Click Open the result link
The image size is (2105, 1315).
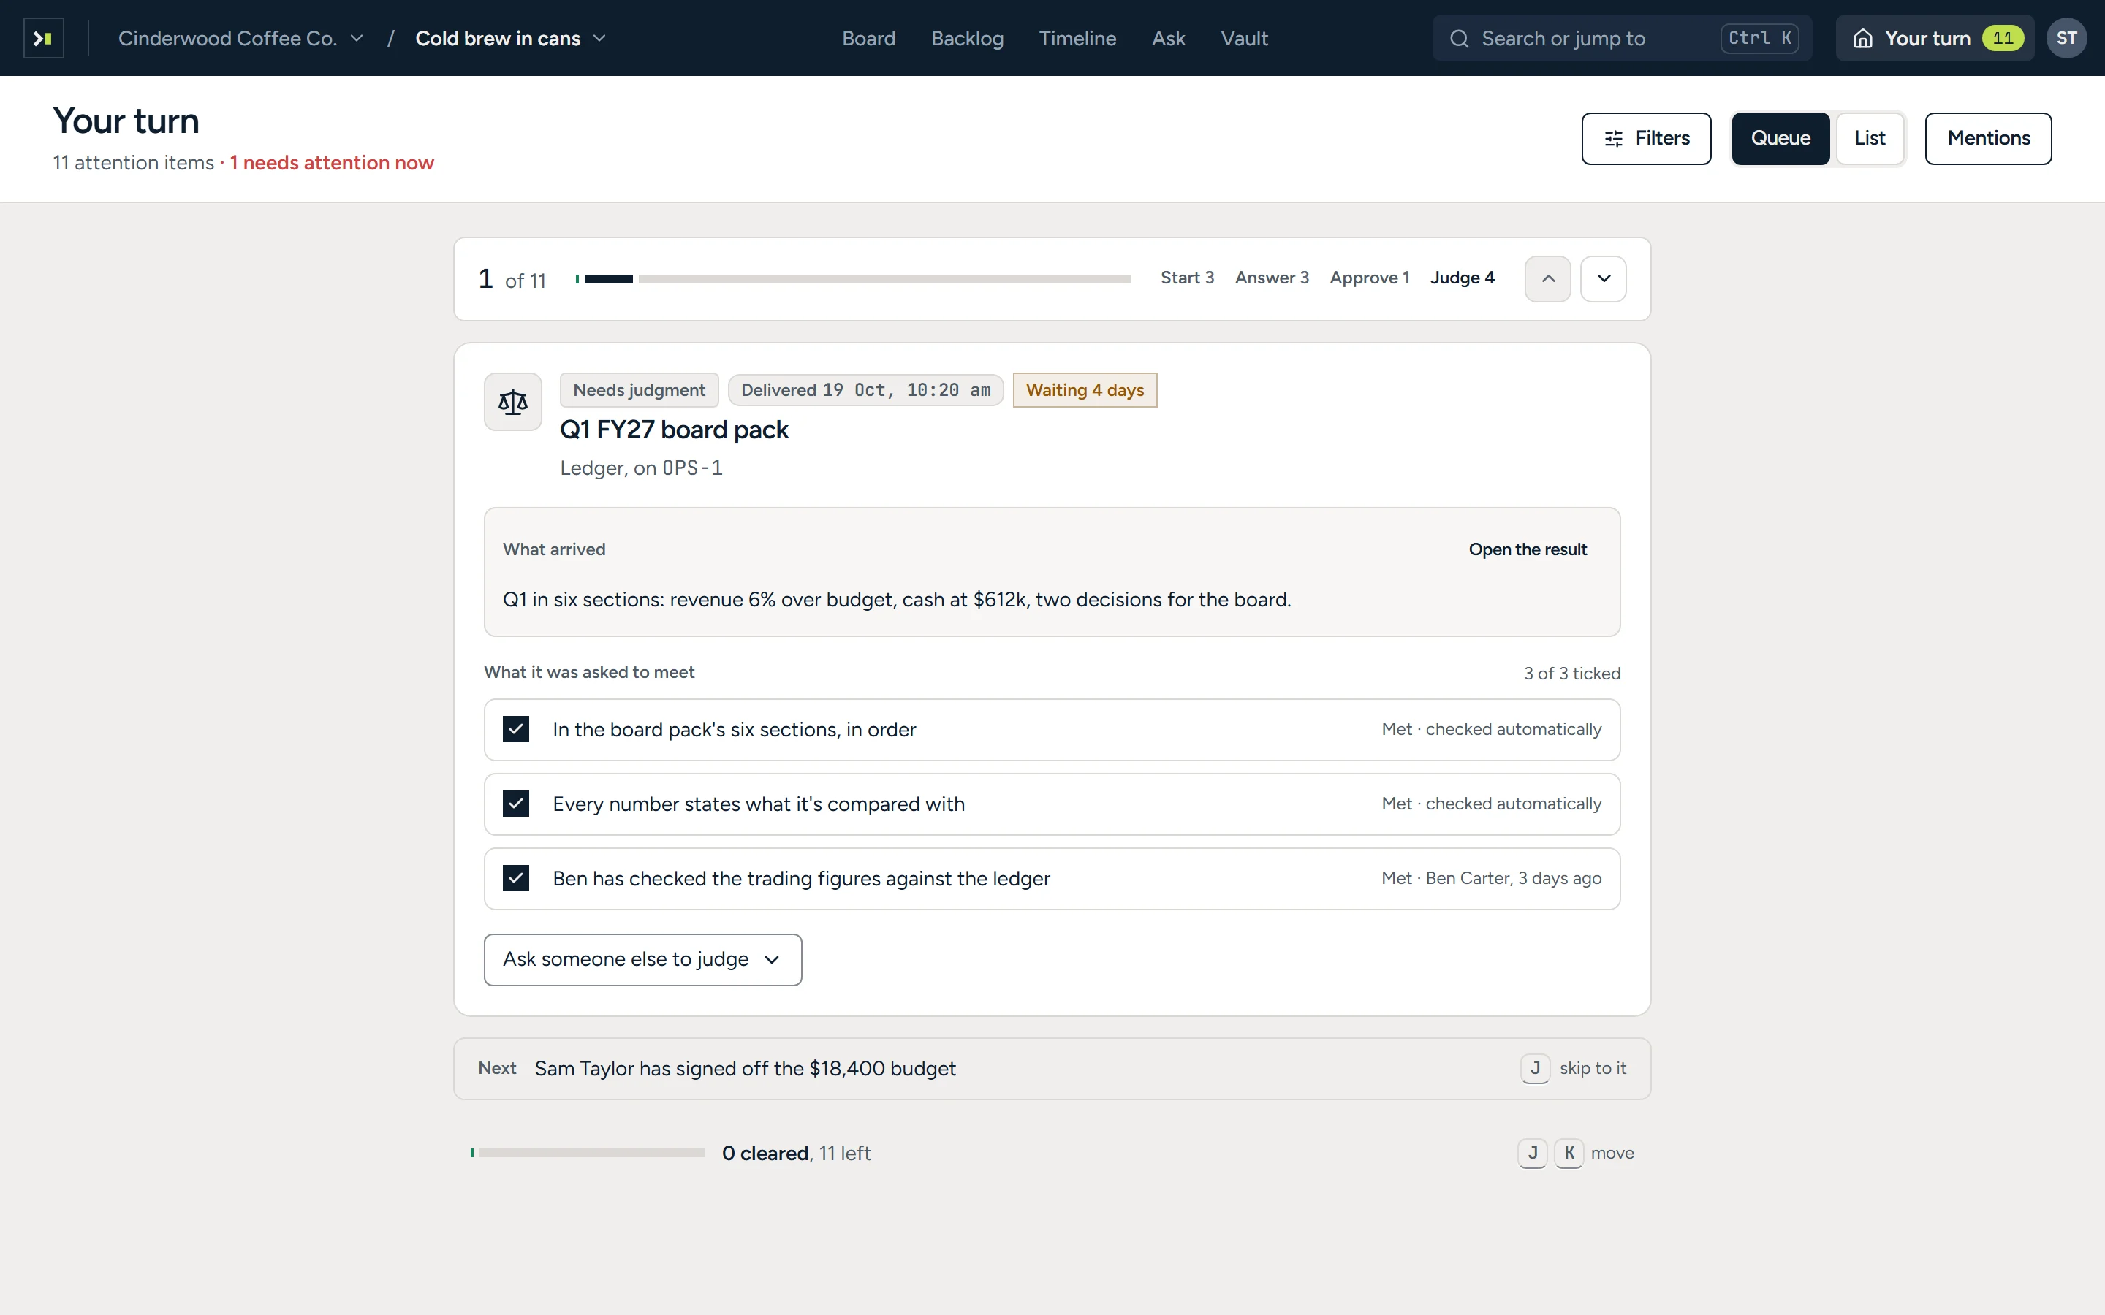pos(1528,549)
